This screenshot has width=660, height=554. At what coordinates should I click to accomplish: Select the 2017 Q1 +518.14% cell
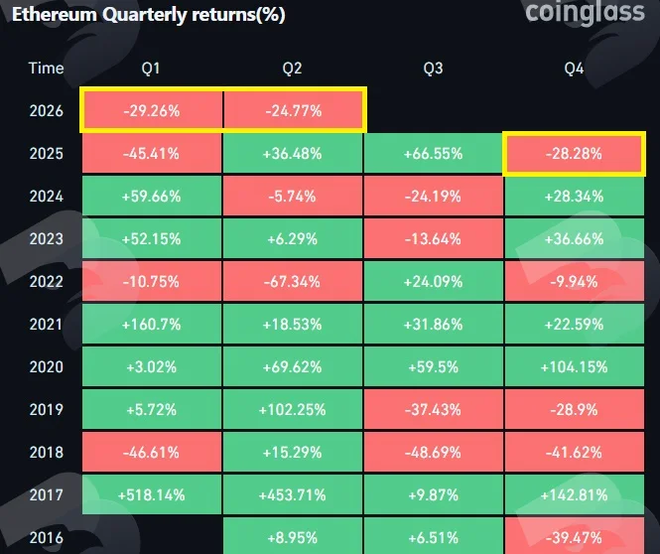pos(152,494)
